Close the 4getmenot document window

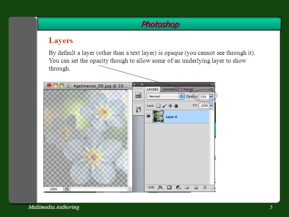tap(49, 86)
